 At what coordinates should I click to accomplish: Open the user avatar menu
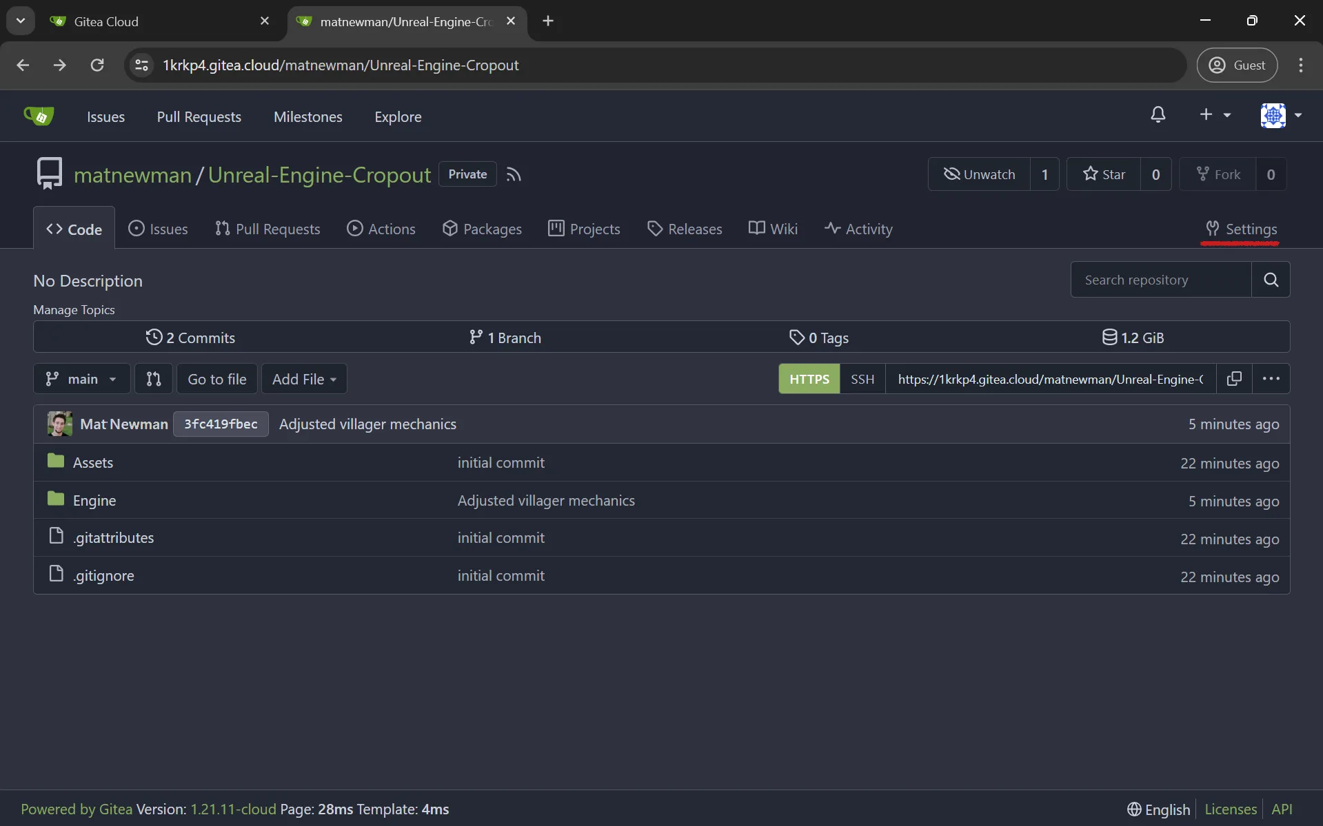1281,115
